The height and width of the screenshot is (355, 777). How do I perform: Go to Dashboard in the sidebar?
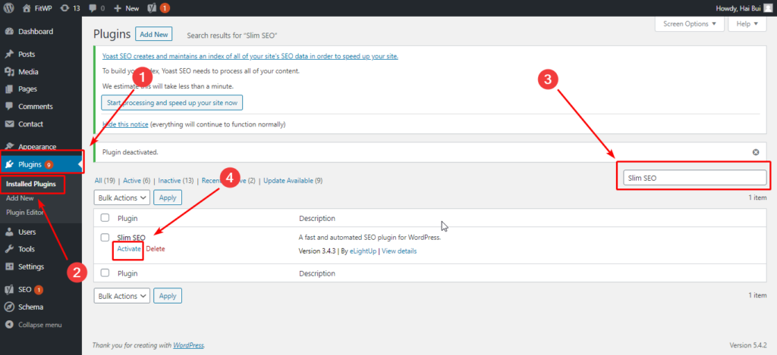36,32
